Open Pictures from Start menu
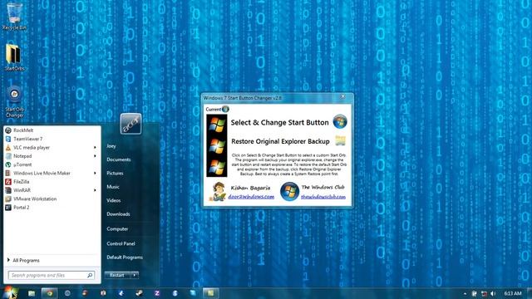Image resolution: width=532 pixels, height=299 pixels. pyautogui.click(x=115, y=174)
